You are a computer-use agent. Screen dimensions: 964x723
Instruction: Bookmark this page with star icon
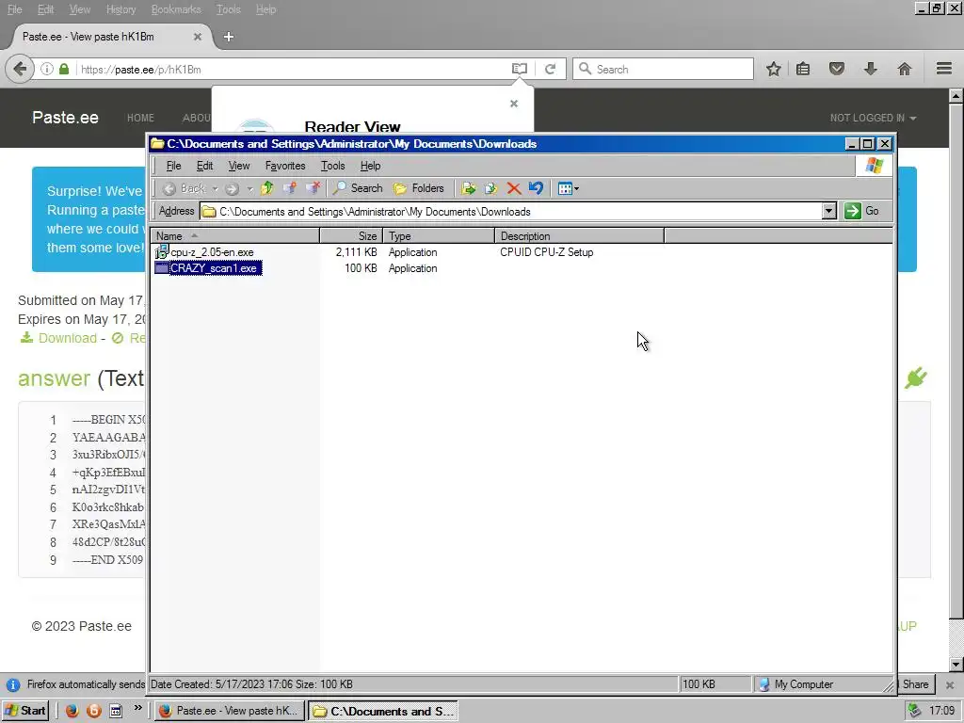pos(774,69)
